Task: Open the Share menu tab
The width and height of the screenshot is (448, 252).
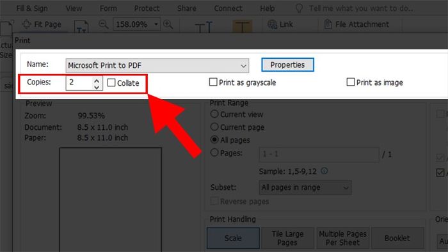Action: [187, 8]
